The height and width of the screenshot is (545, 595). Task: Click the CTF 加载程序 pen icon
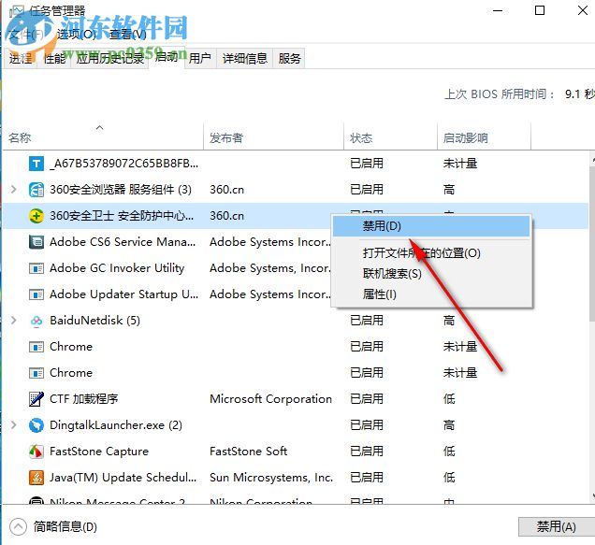36,399
